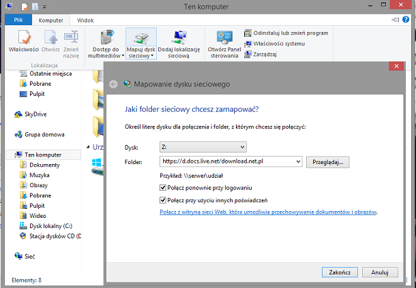Viewport: 416px width, 288px height.
Task: Click the 'Elementy: 8' status bar text
Action: tap(27, 281)
